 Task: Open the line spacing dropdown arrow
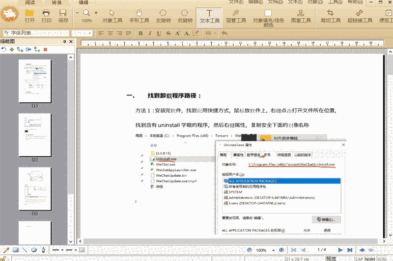[214, 33]
